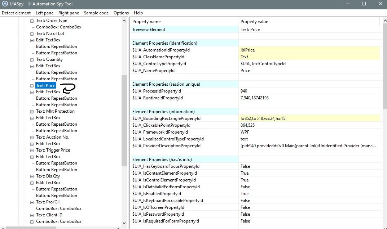This screenshot has width=387, height=229.
Task: Select Edit: TextBox right after Text: Price
Action: pyautogui.click(x=48, y=92)
